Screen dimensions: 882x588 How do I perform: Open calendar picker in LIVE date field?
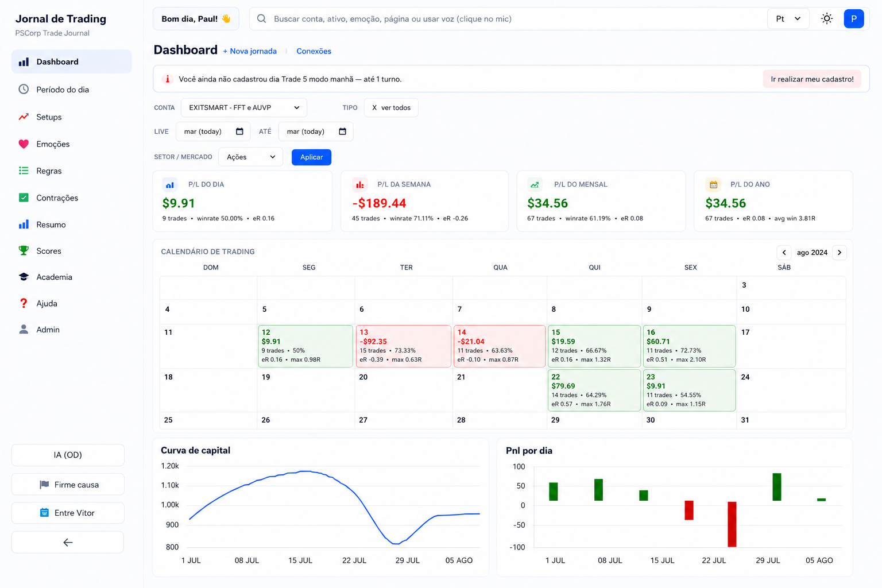click(239, 131)
